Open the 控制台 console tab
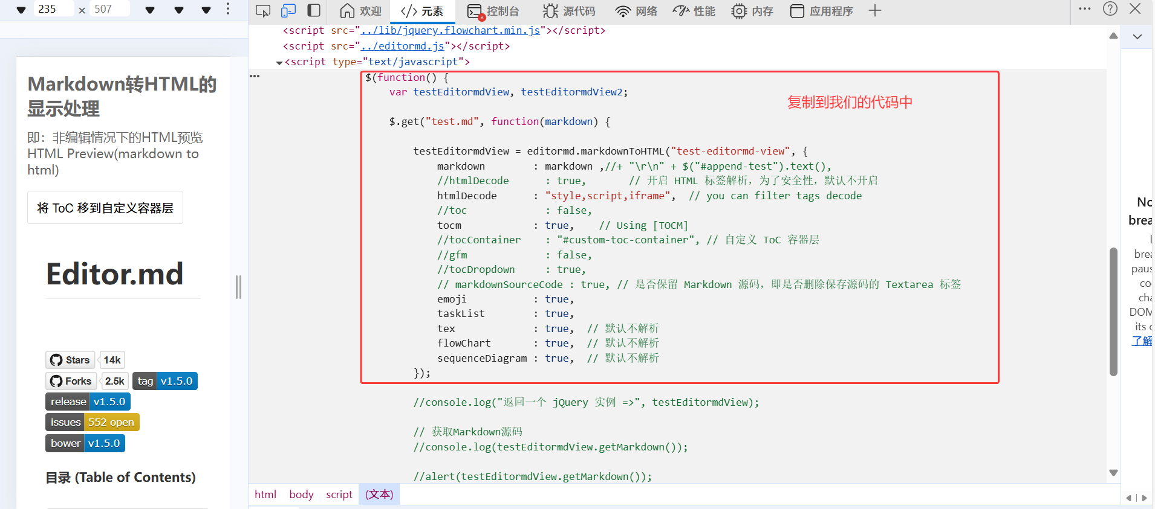Screen dimensions: 1155x509 point(493,11)
